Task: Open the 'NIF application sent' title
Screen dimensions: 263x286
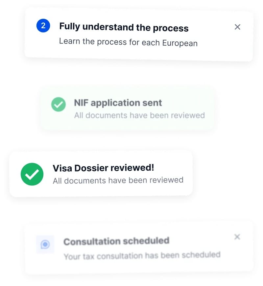Action: click(118, 103)
